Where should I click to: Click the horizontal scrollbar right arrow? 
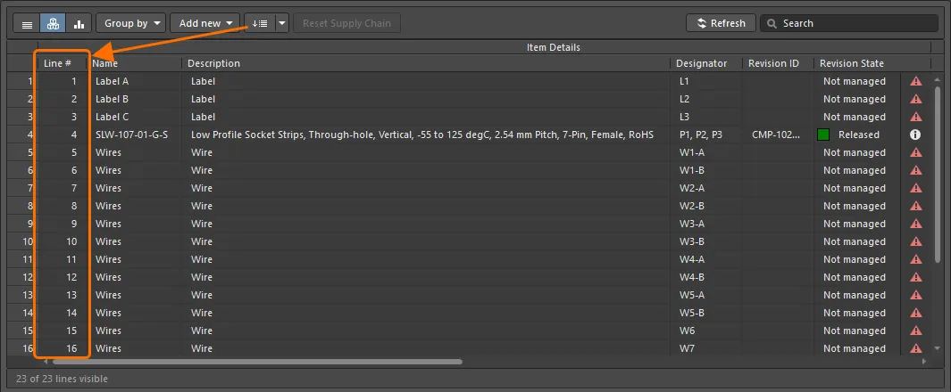click(923, 362)
